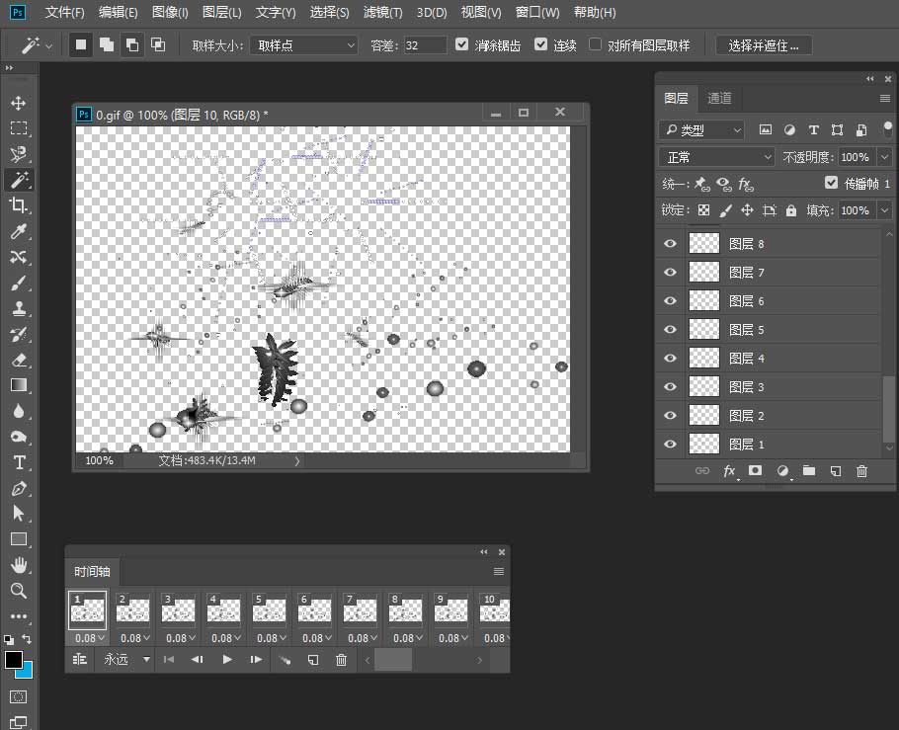Go to the previous frame

[x=197, y=660]
